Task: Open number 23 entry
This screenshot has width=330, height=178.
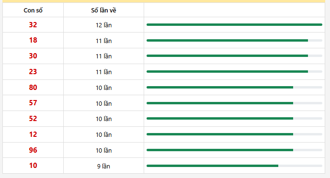Action: (33, 72)
